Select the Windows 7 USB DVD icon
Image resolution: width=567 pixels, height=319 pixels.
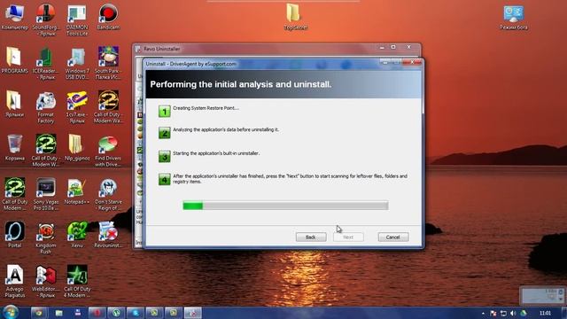point(77,64)
